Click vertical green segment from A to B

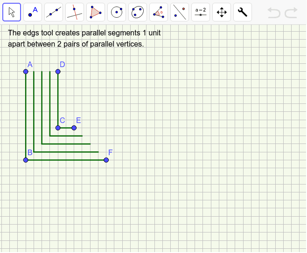[x=26, y=116]
